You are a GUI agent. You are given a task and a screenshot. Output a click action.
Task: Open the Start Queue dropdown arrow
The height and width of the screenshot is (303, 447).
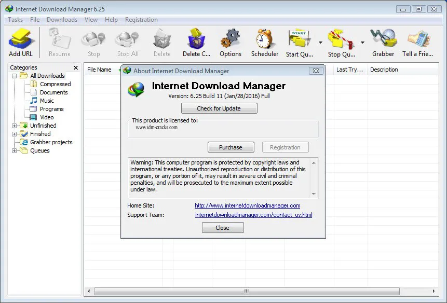pyautogui.click(x=320, y=43)
